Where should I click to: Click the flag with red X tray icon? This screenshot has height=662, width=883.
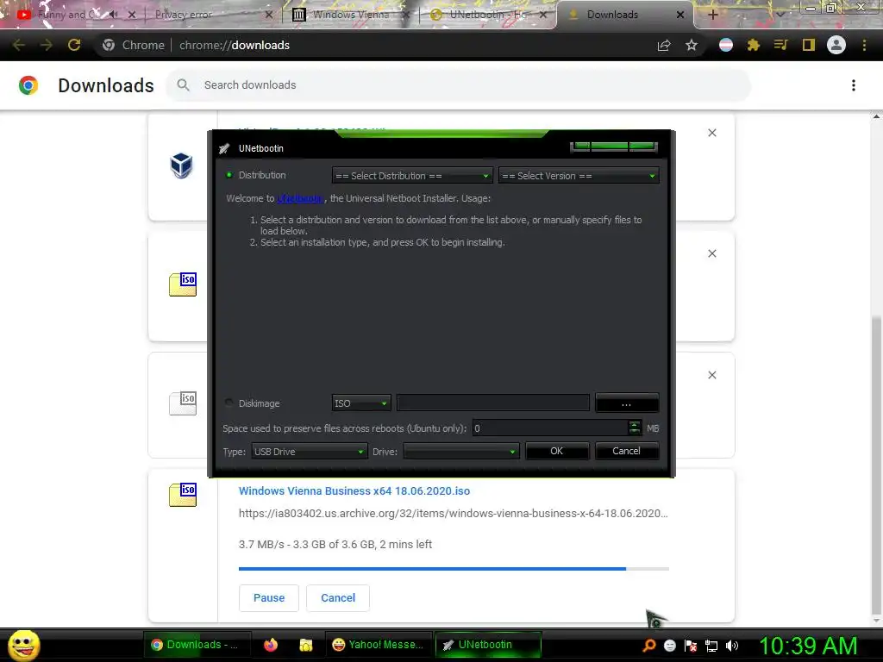pyautogui.click(x=691, y=646)
